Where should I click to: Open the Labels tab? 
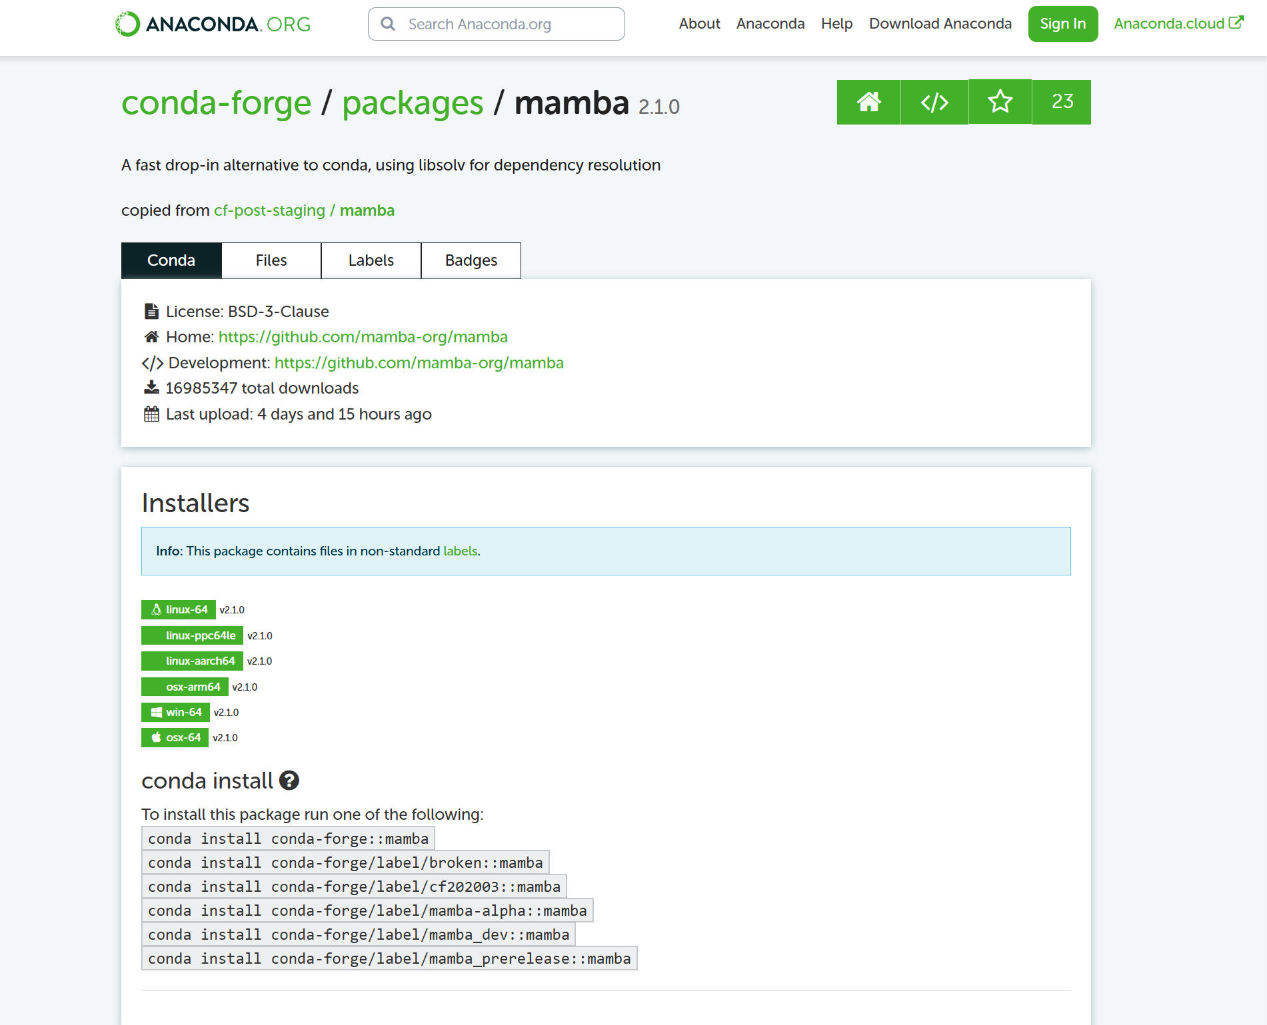[371, 260]
